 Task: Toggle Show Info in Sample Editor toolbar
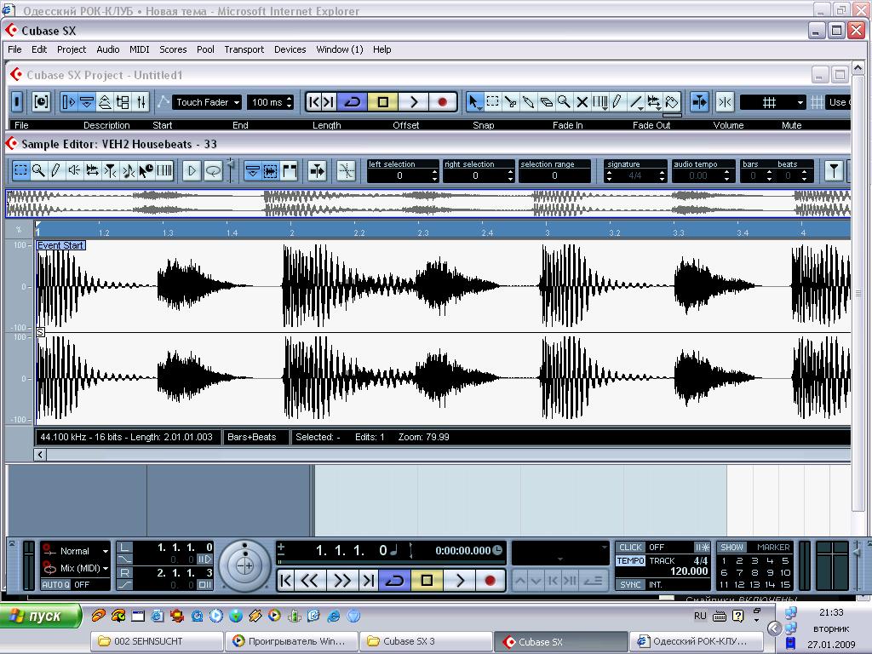click(252, 170)
